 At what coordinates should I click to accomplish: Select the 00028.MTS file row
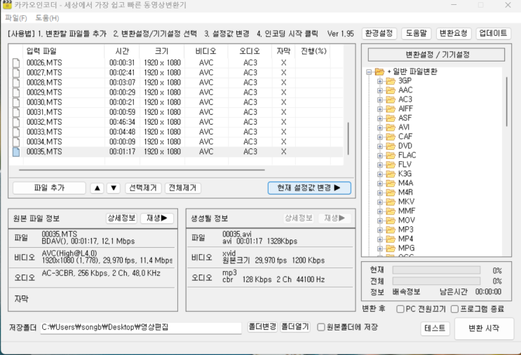pos(176,83)
